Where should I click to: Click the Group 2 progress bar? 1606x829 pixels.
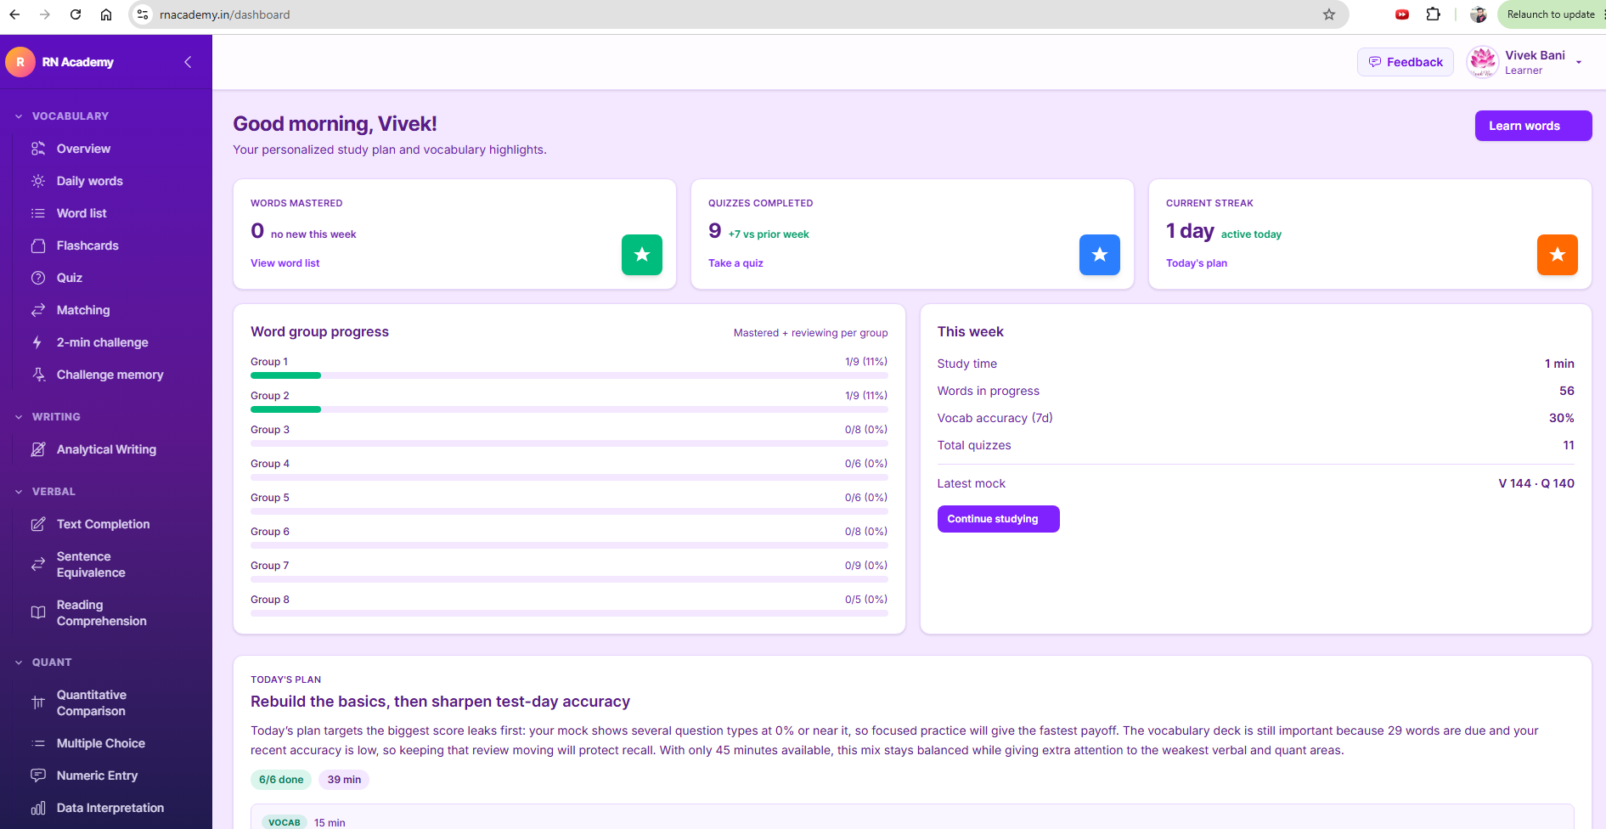pos(569,409)
